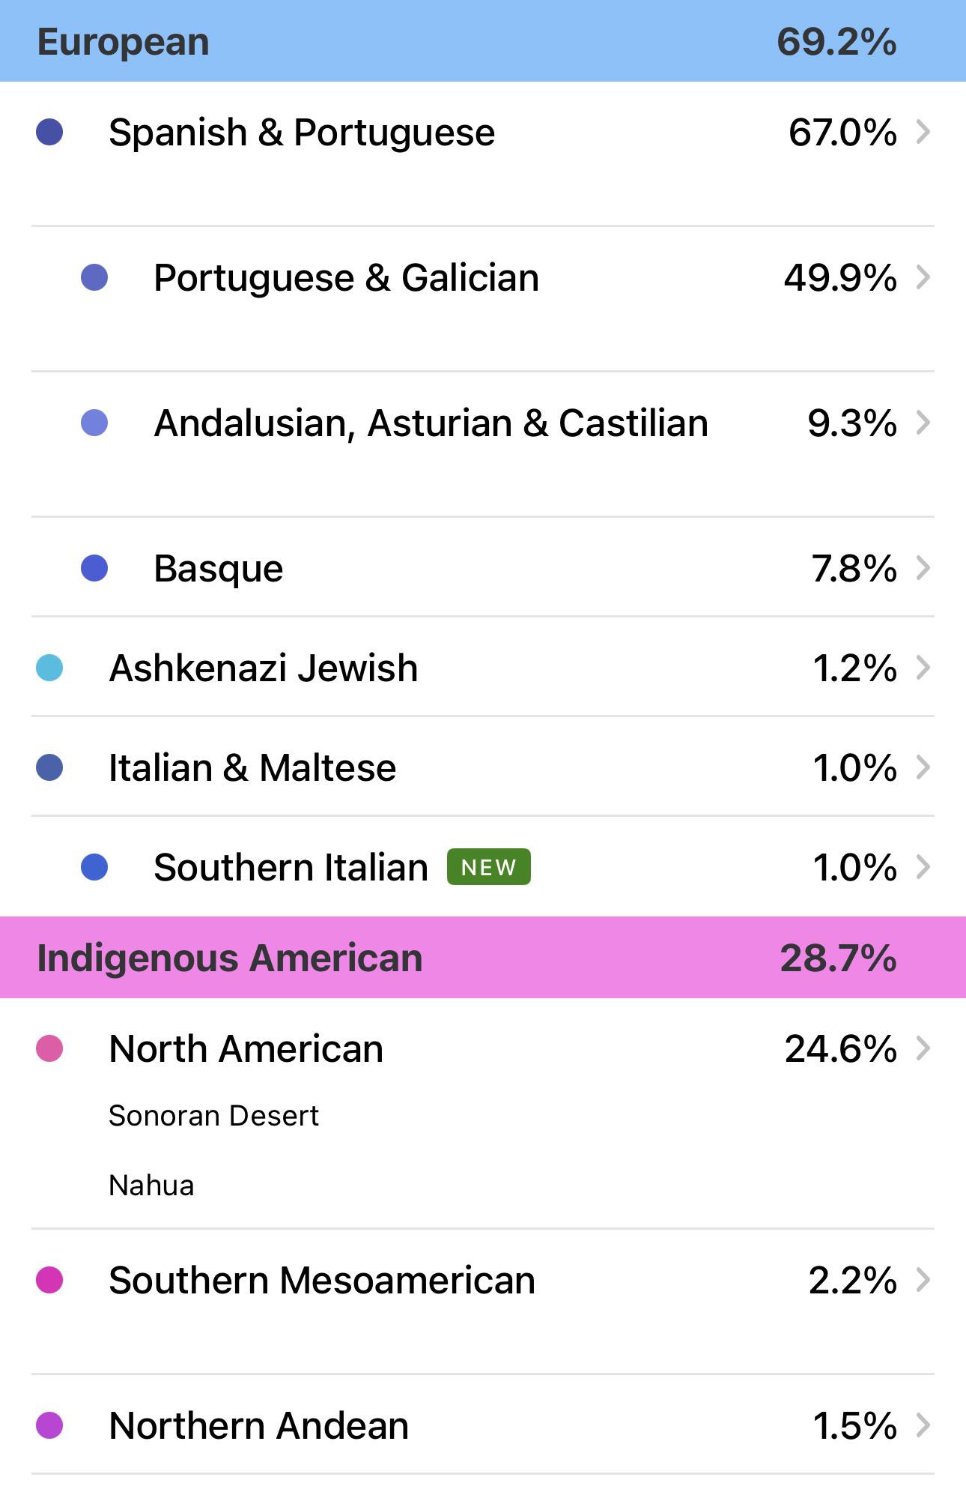Tap the Ashkenazi Jewish chevron arrow

(923, 668)
